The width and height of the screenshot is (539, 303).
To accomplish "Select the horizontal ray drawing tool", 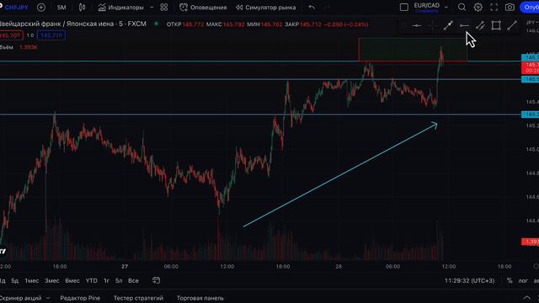I will 464,25.
